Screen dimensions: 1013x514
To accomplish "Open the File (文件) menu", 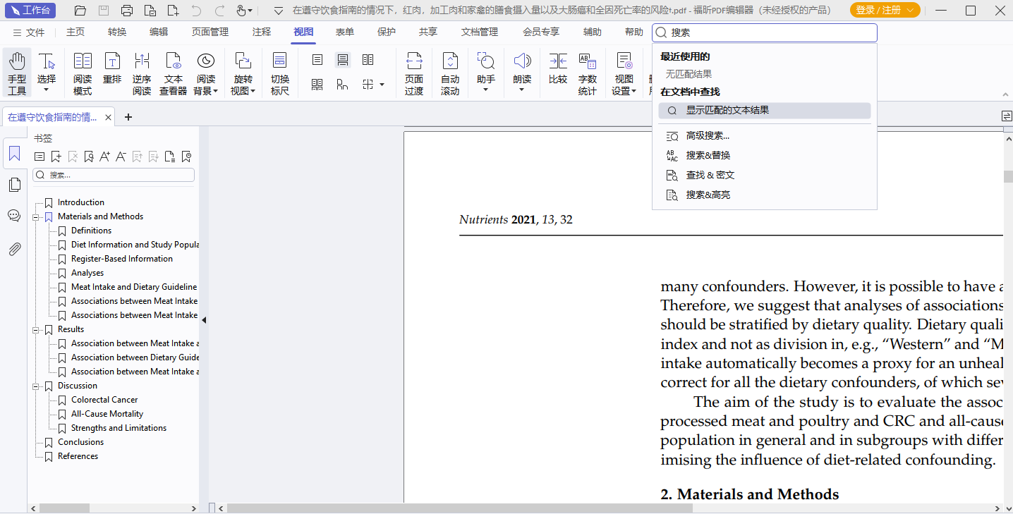I will pos(29,32).
